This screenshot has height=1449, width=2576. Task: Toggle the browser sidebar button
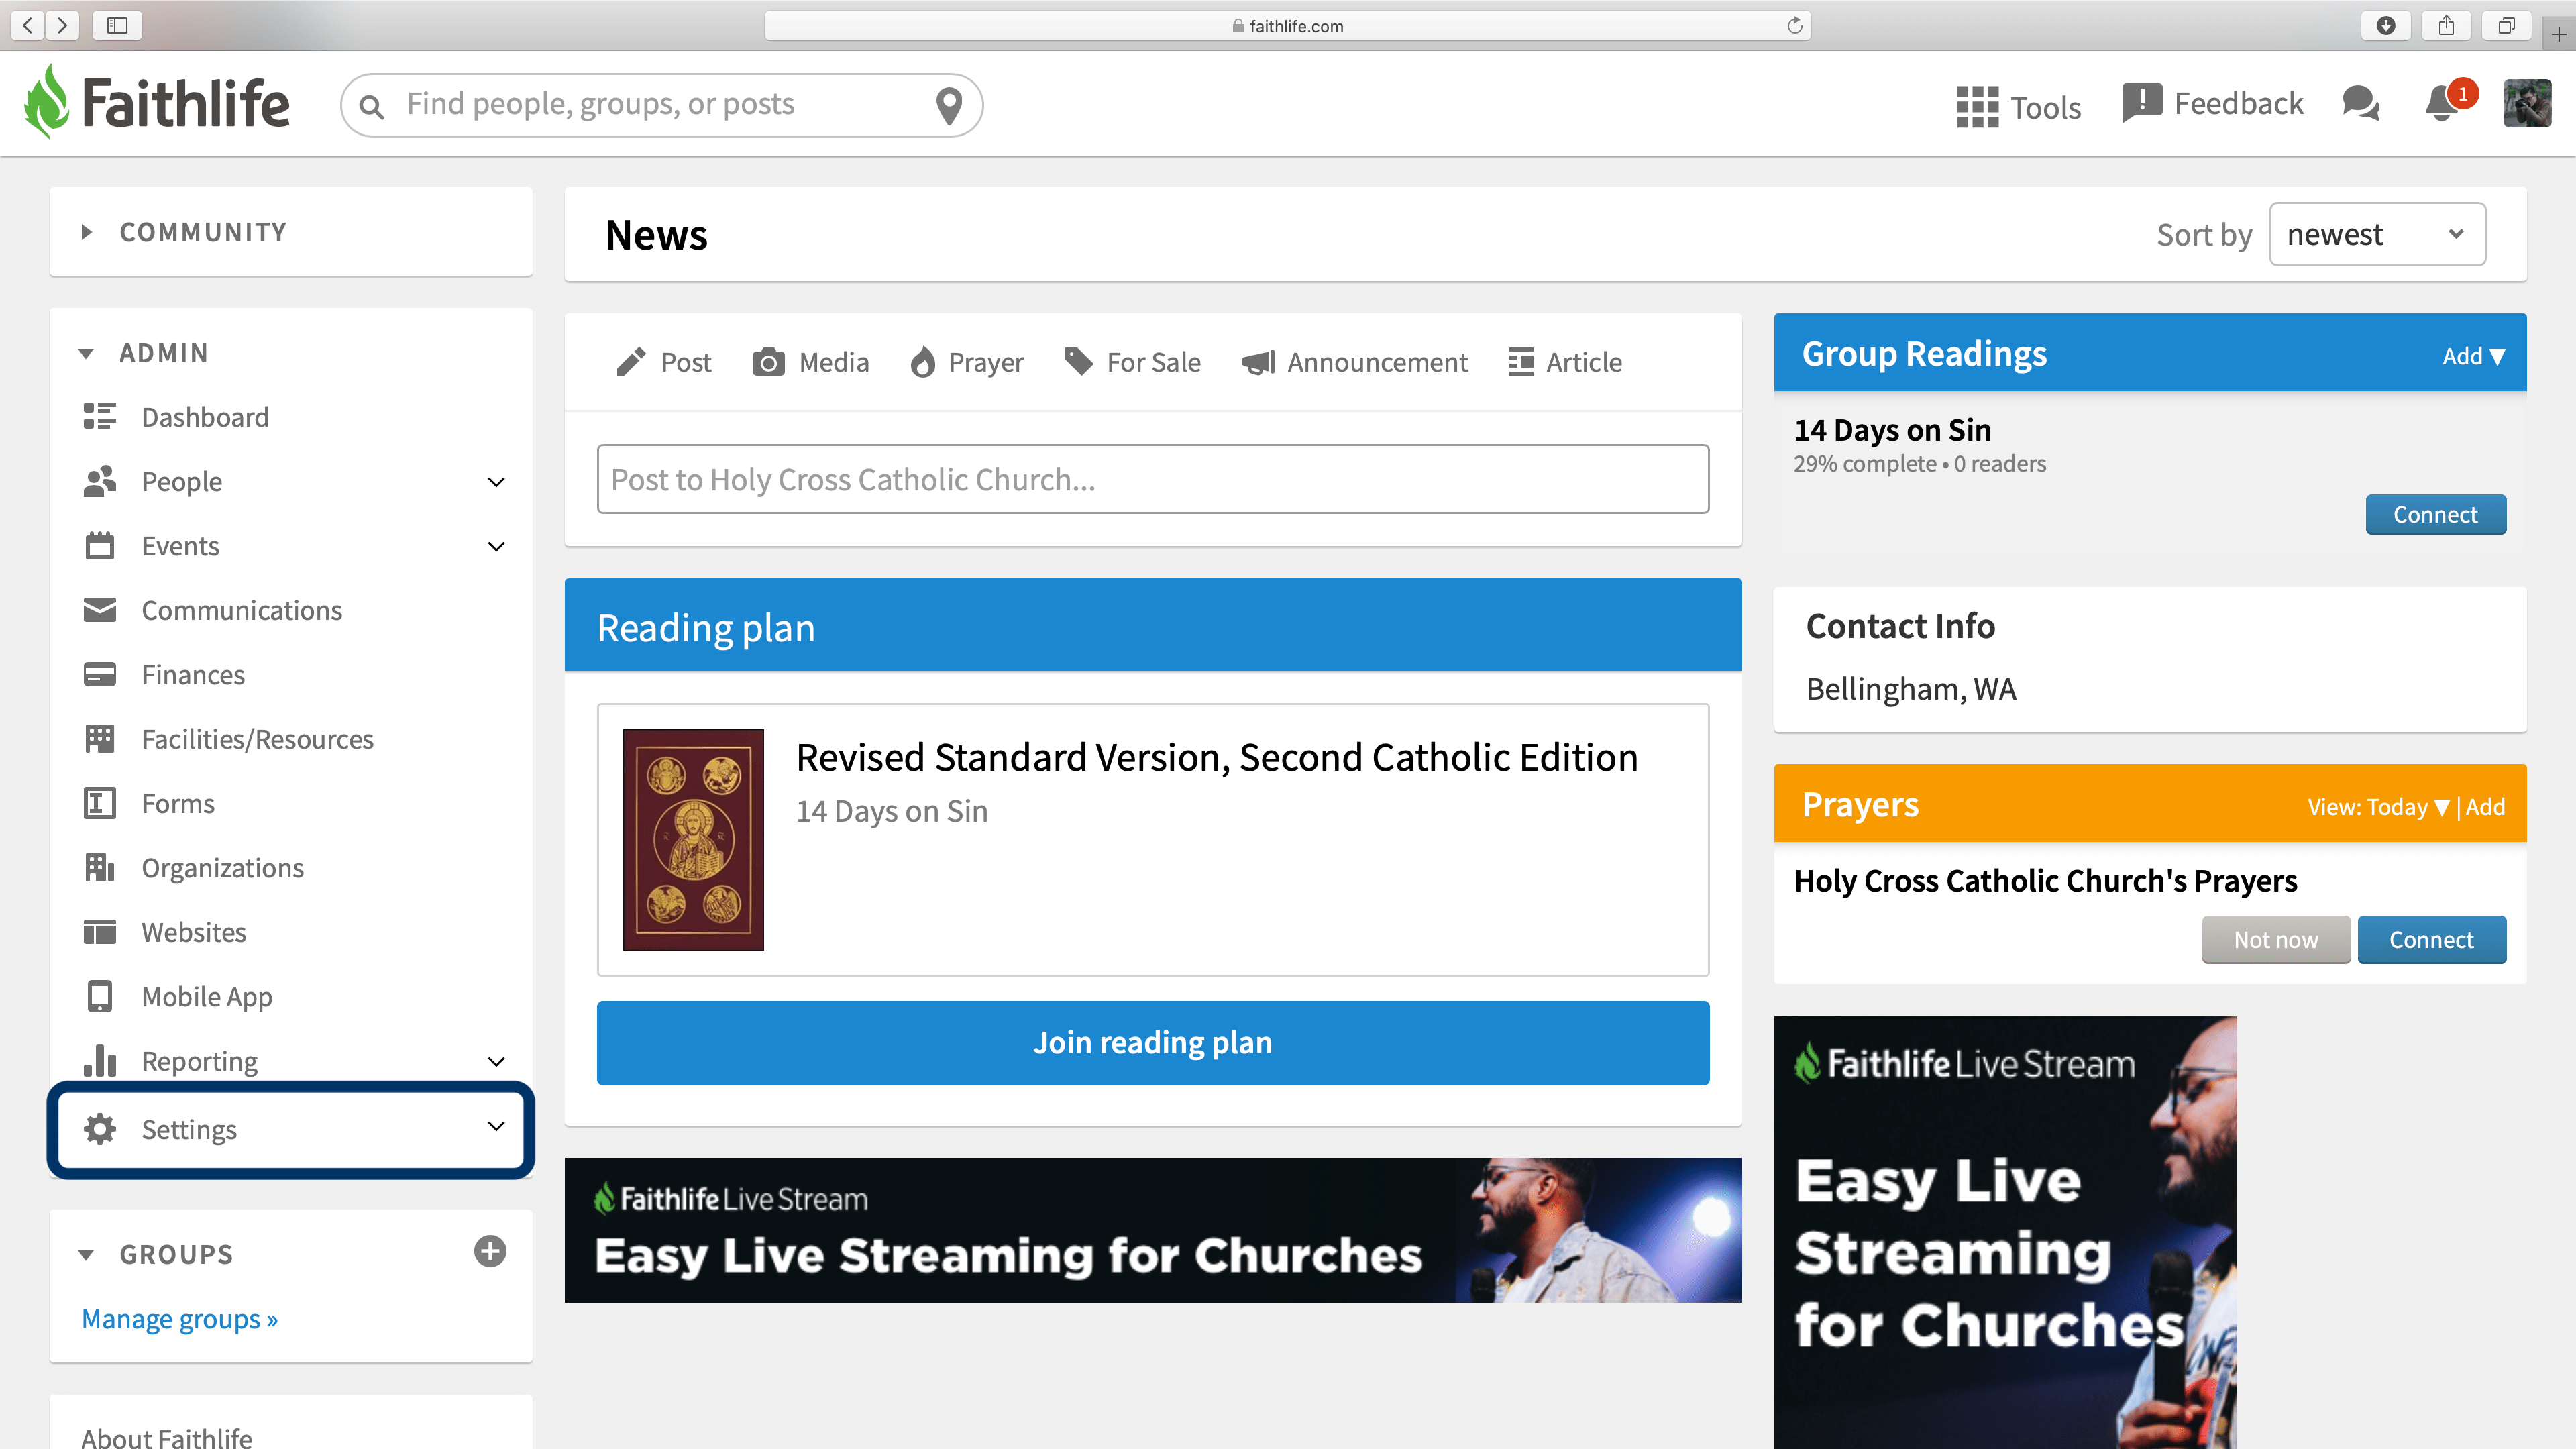[x=117, y=25]
